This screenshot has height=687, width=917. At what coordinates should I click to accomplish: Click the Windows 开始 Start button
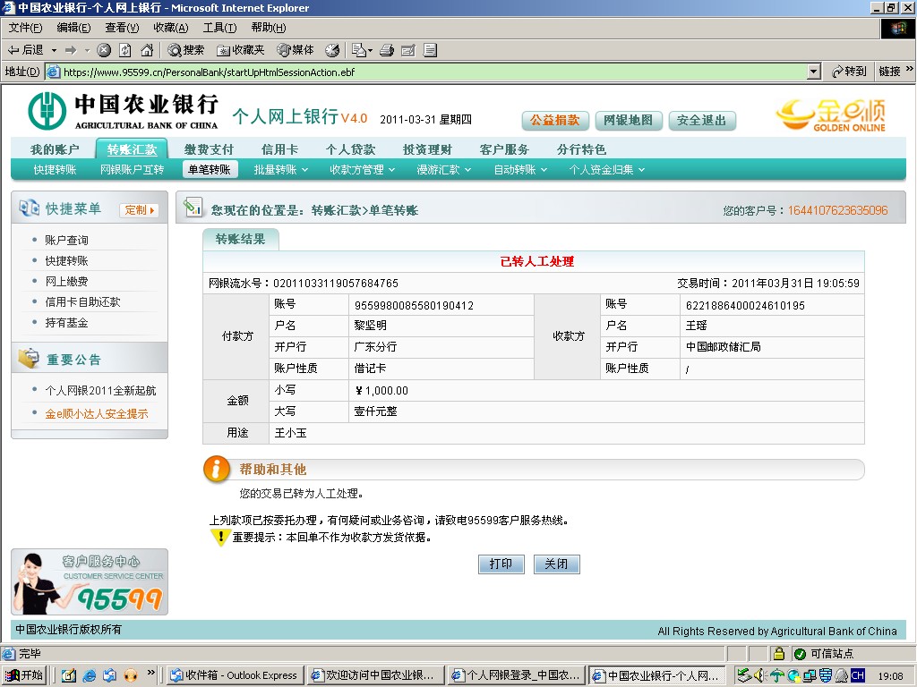25,675
